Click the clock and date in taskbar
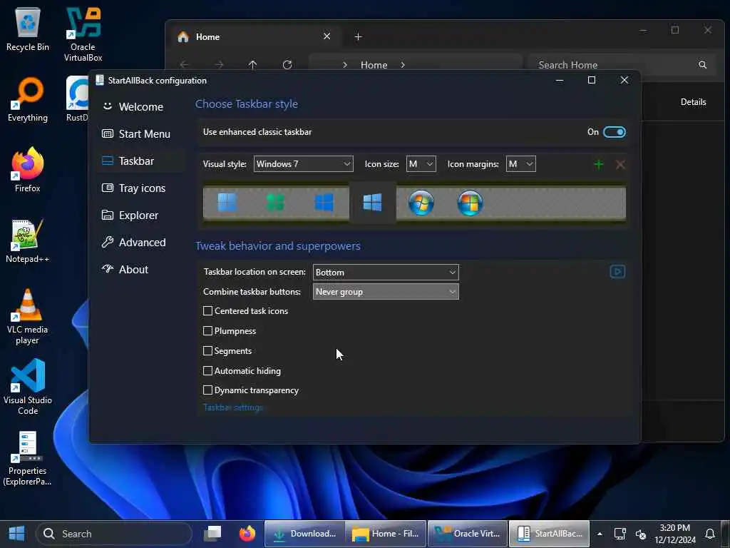This screenshot has height=548, width=730. (x=675, y=534)
